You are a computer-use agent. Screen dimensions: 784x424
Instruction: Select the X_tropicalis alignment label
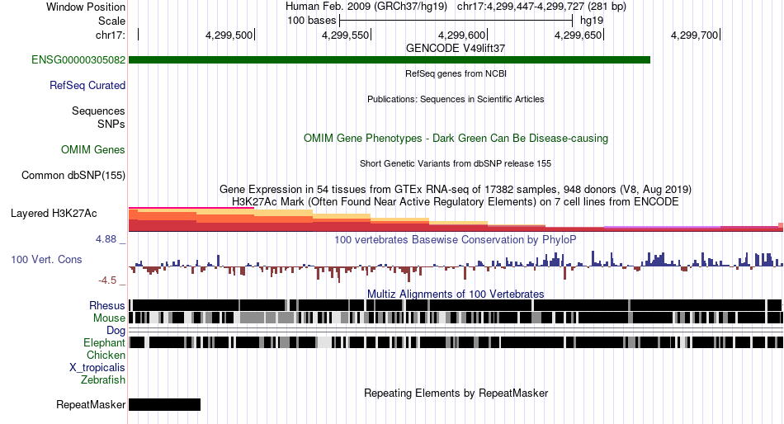pos(97,368)
